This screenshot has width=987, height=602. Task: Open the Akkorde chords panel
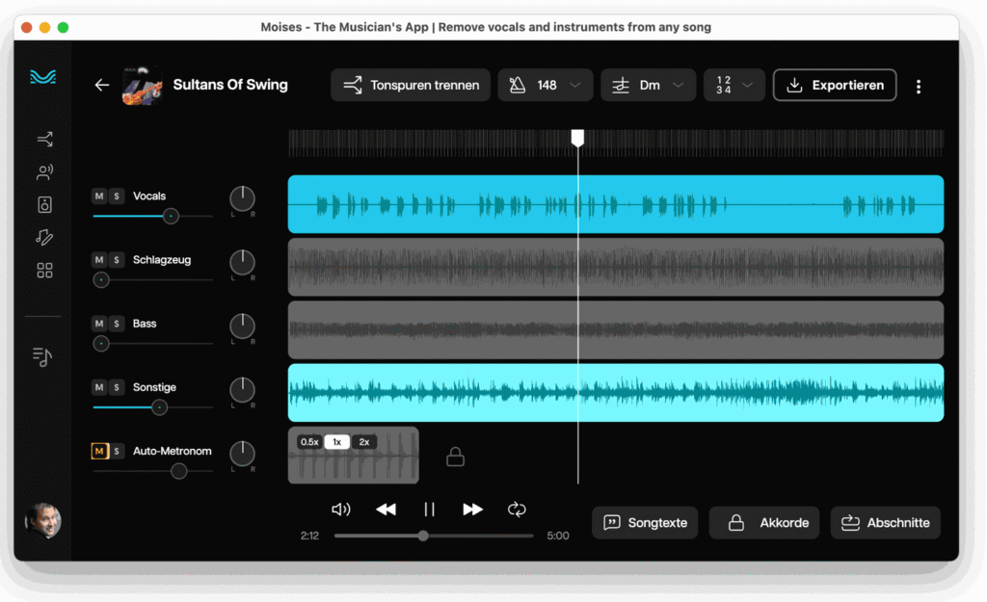point(764,523)
